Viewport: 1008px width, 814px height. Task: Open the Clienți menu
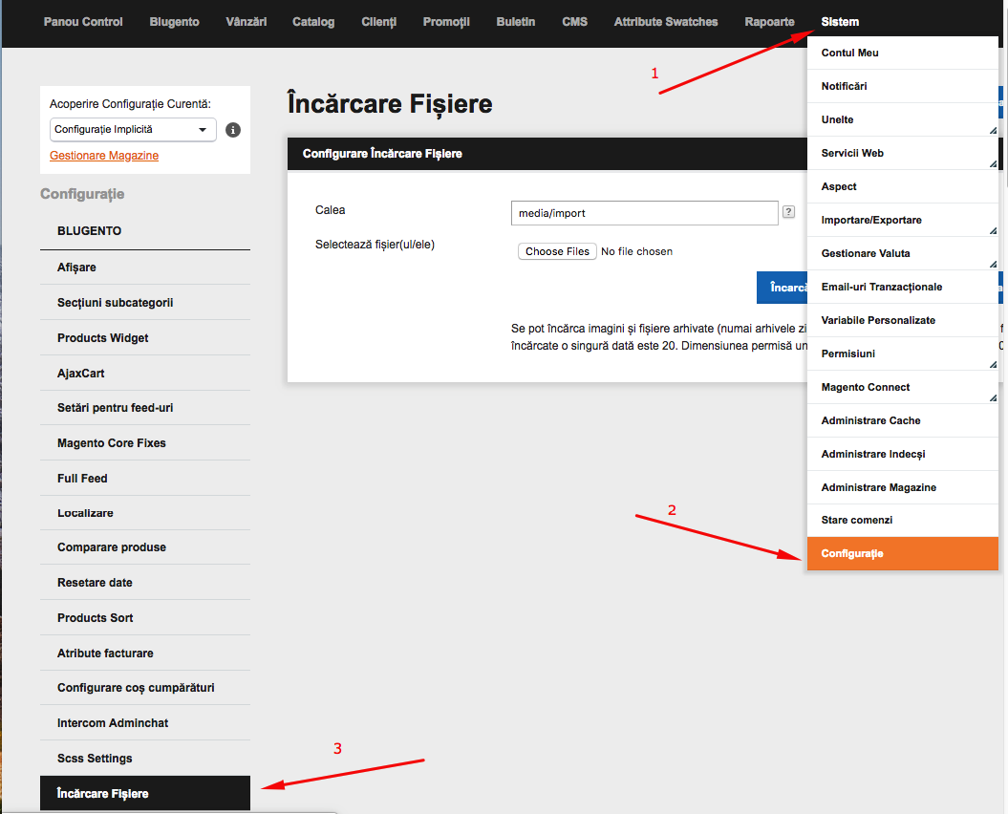[x=378, y=22]
